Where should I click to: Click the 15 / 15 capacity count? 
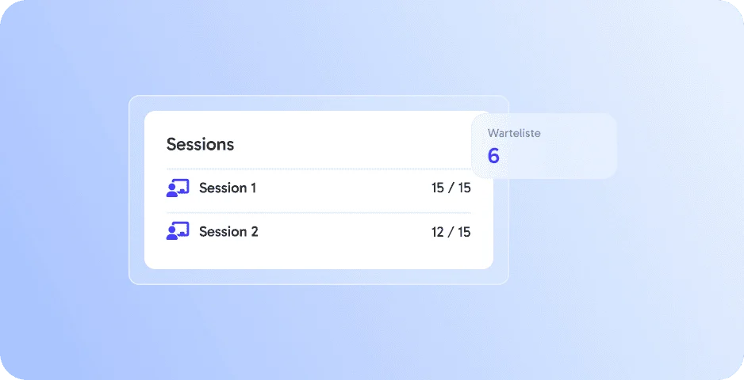pos(451,188)
